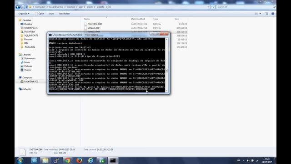
Task: Click the CONTROL.DBF file icon
Action: [x=85, y=24]
